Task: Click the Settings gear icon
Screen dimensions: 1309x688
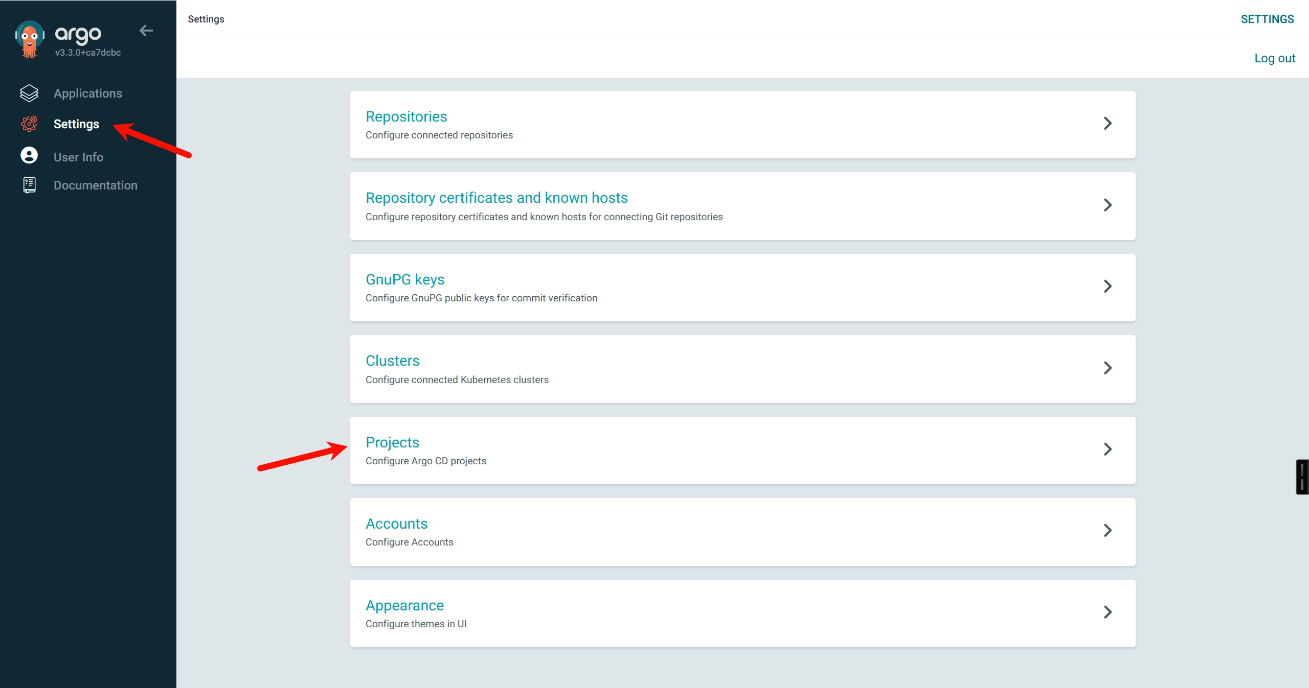Action: [x=29, y=124]
